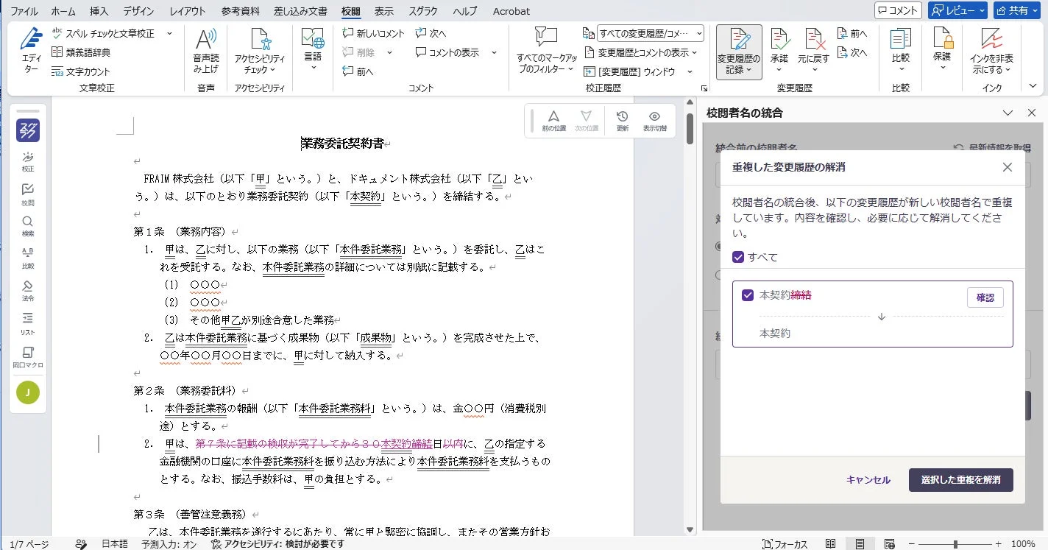Click the 更新 refresh icon in floating toolbar

[622, 121]
